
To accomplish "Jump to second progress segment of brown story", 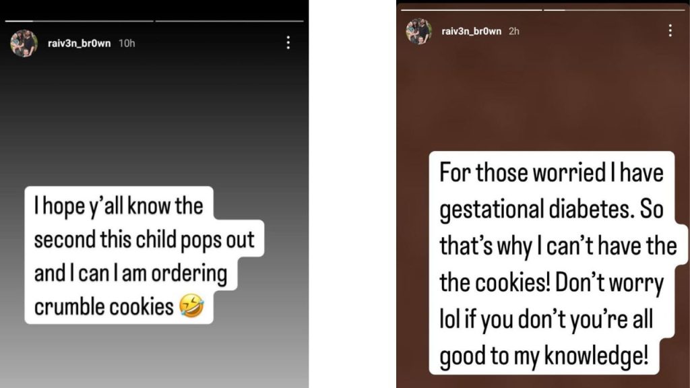I will [x=615, y=9].
